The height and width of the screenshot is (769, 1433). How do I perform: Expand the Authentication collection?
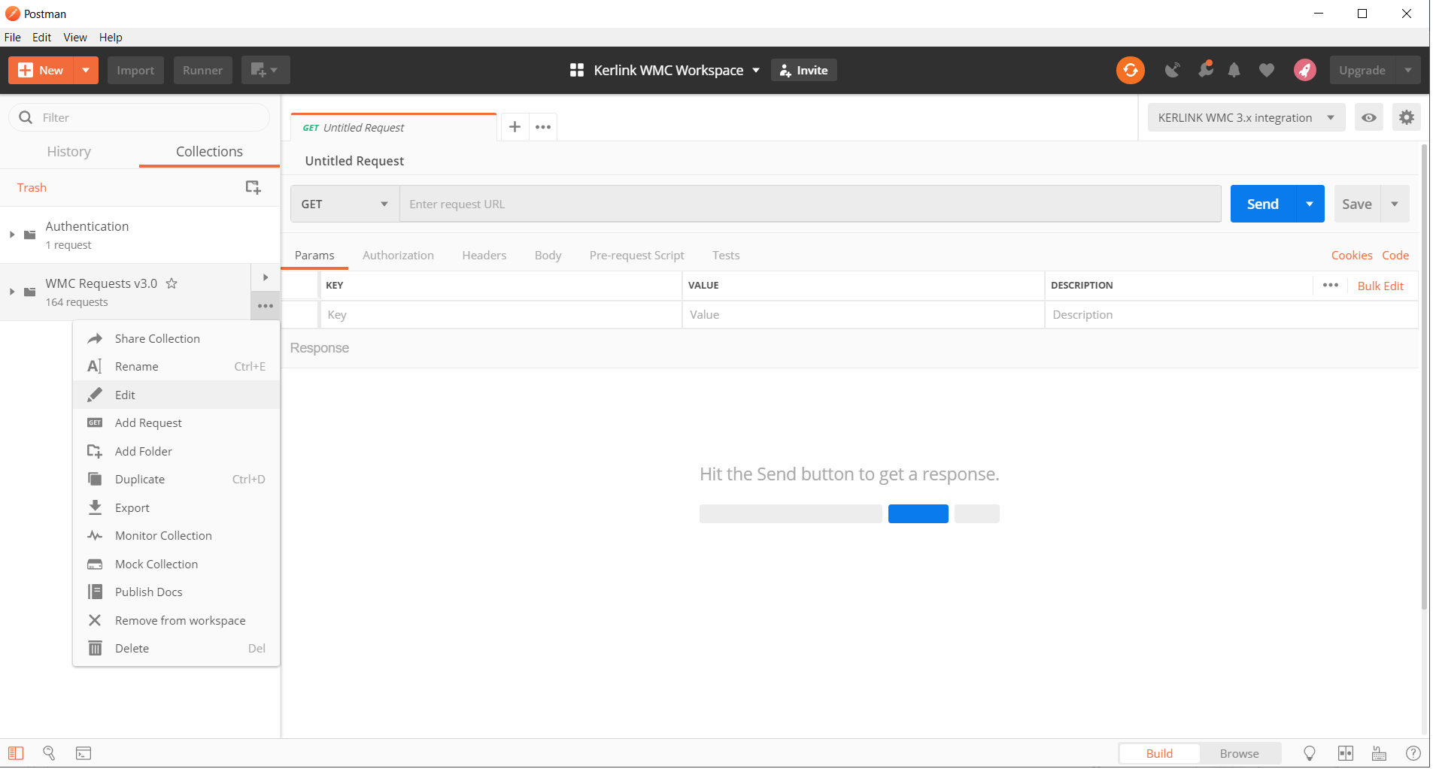click(x=11, y=234)
